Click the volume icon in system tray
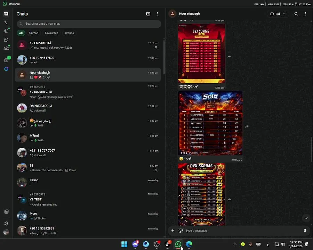Screen dimensions: 313x250 [x=283, y=244]
